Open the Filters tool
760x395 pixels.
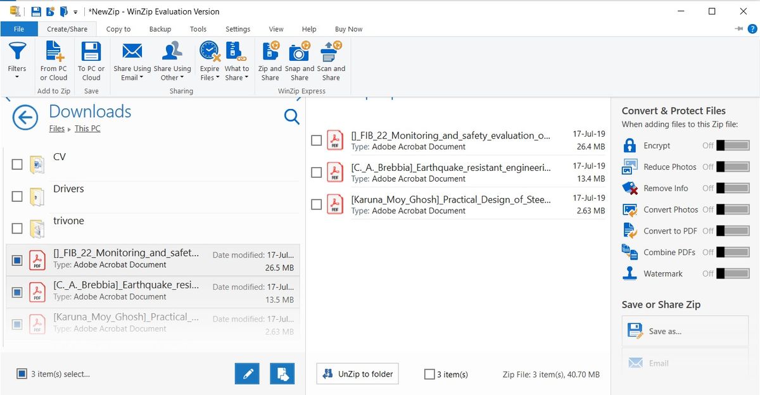pyautogui.click(x=17, y=60)
